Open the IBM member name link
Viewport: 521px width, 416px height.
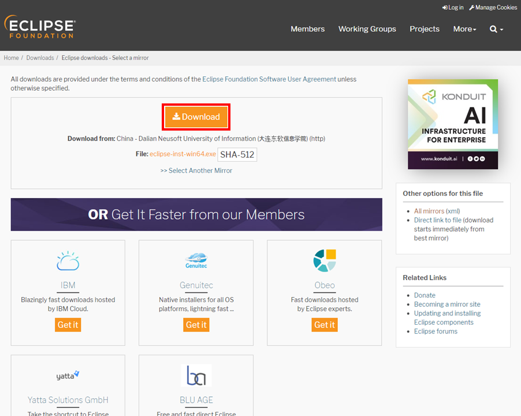click(x=68, y=285)
